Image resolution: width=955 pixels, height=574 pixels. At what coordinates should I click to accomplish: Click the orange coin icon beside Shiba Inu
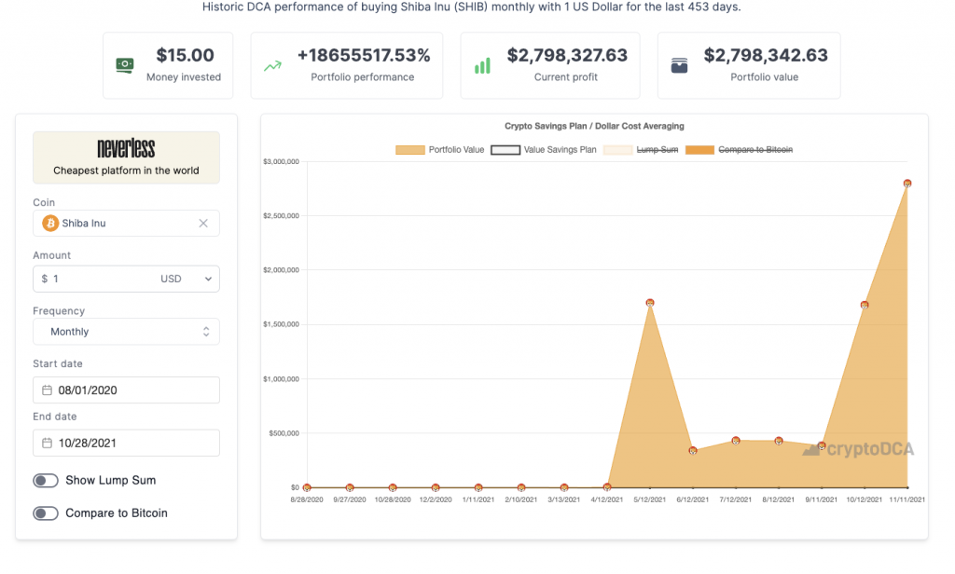pos(50,224)
